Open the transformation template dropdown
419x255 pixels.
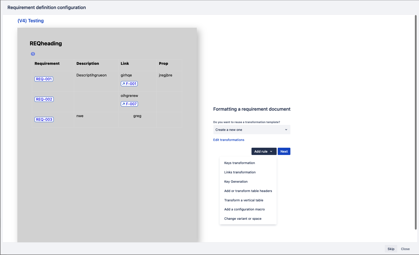[252, 130]
